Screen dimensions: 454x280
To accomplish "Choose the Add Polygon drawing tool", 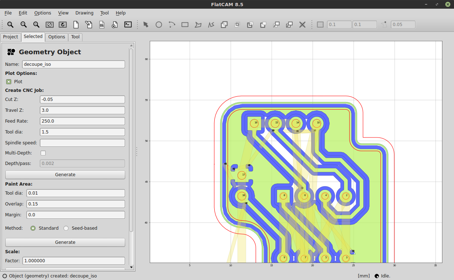I will (198, 25).
